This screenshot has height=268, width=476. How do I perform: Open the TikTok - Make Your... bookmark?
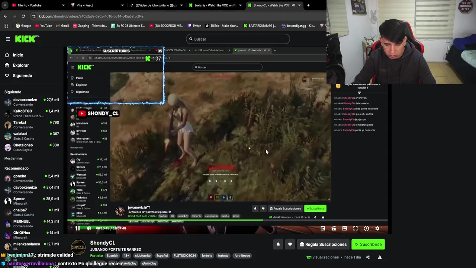tap(221, 26)
